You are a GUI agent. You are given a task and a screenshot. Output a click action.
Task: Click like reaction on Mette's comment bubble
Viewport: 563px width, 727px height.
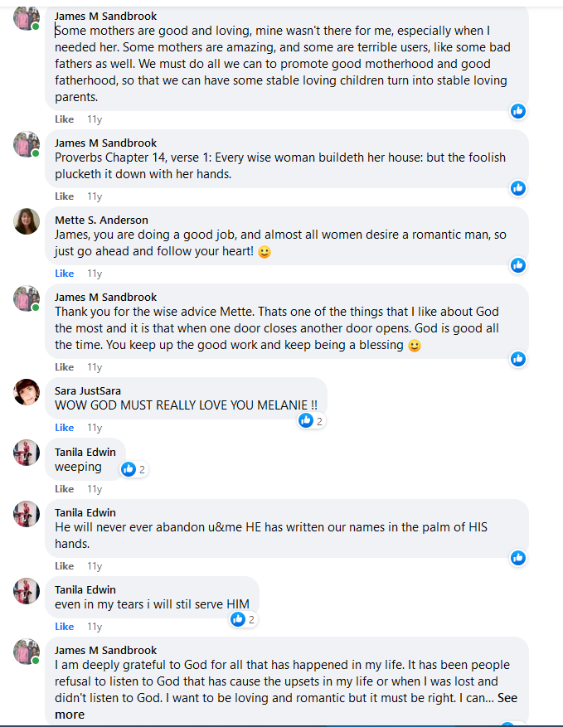click(x=518, y=265)
